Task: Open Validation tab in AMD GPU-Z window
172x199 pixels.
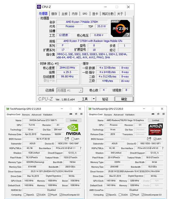Action: point(130,115)
